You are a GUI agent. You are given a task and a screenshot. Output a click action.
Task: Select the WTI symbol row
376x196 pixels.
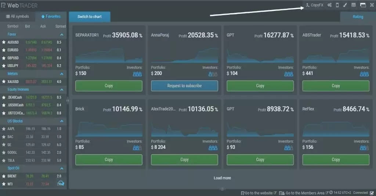(33, 184)
